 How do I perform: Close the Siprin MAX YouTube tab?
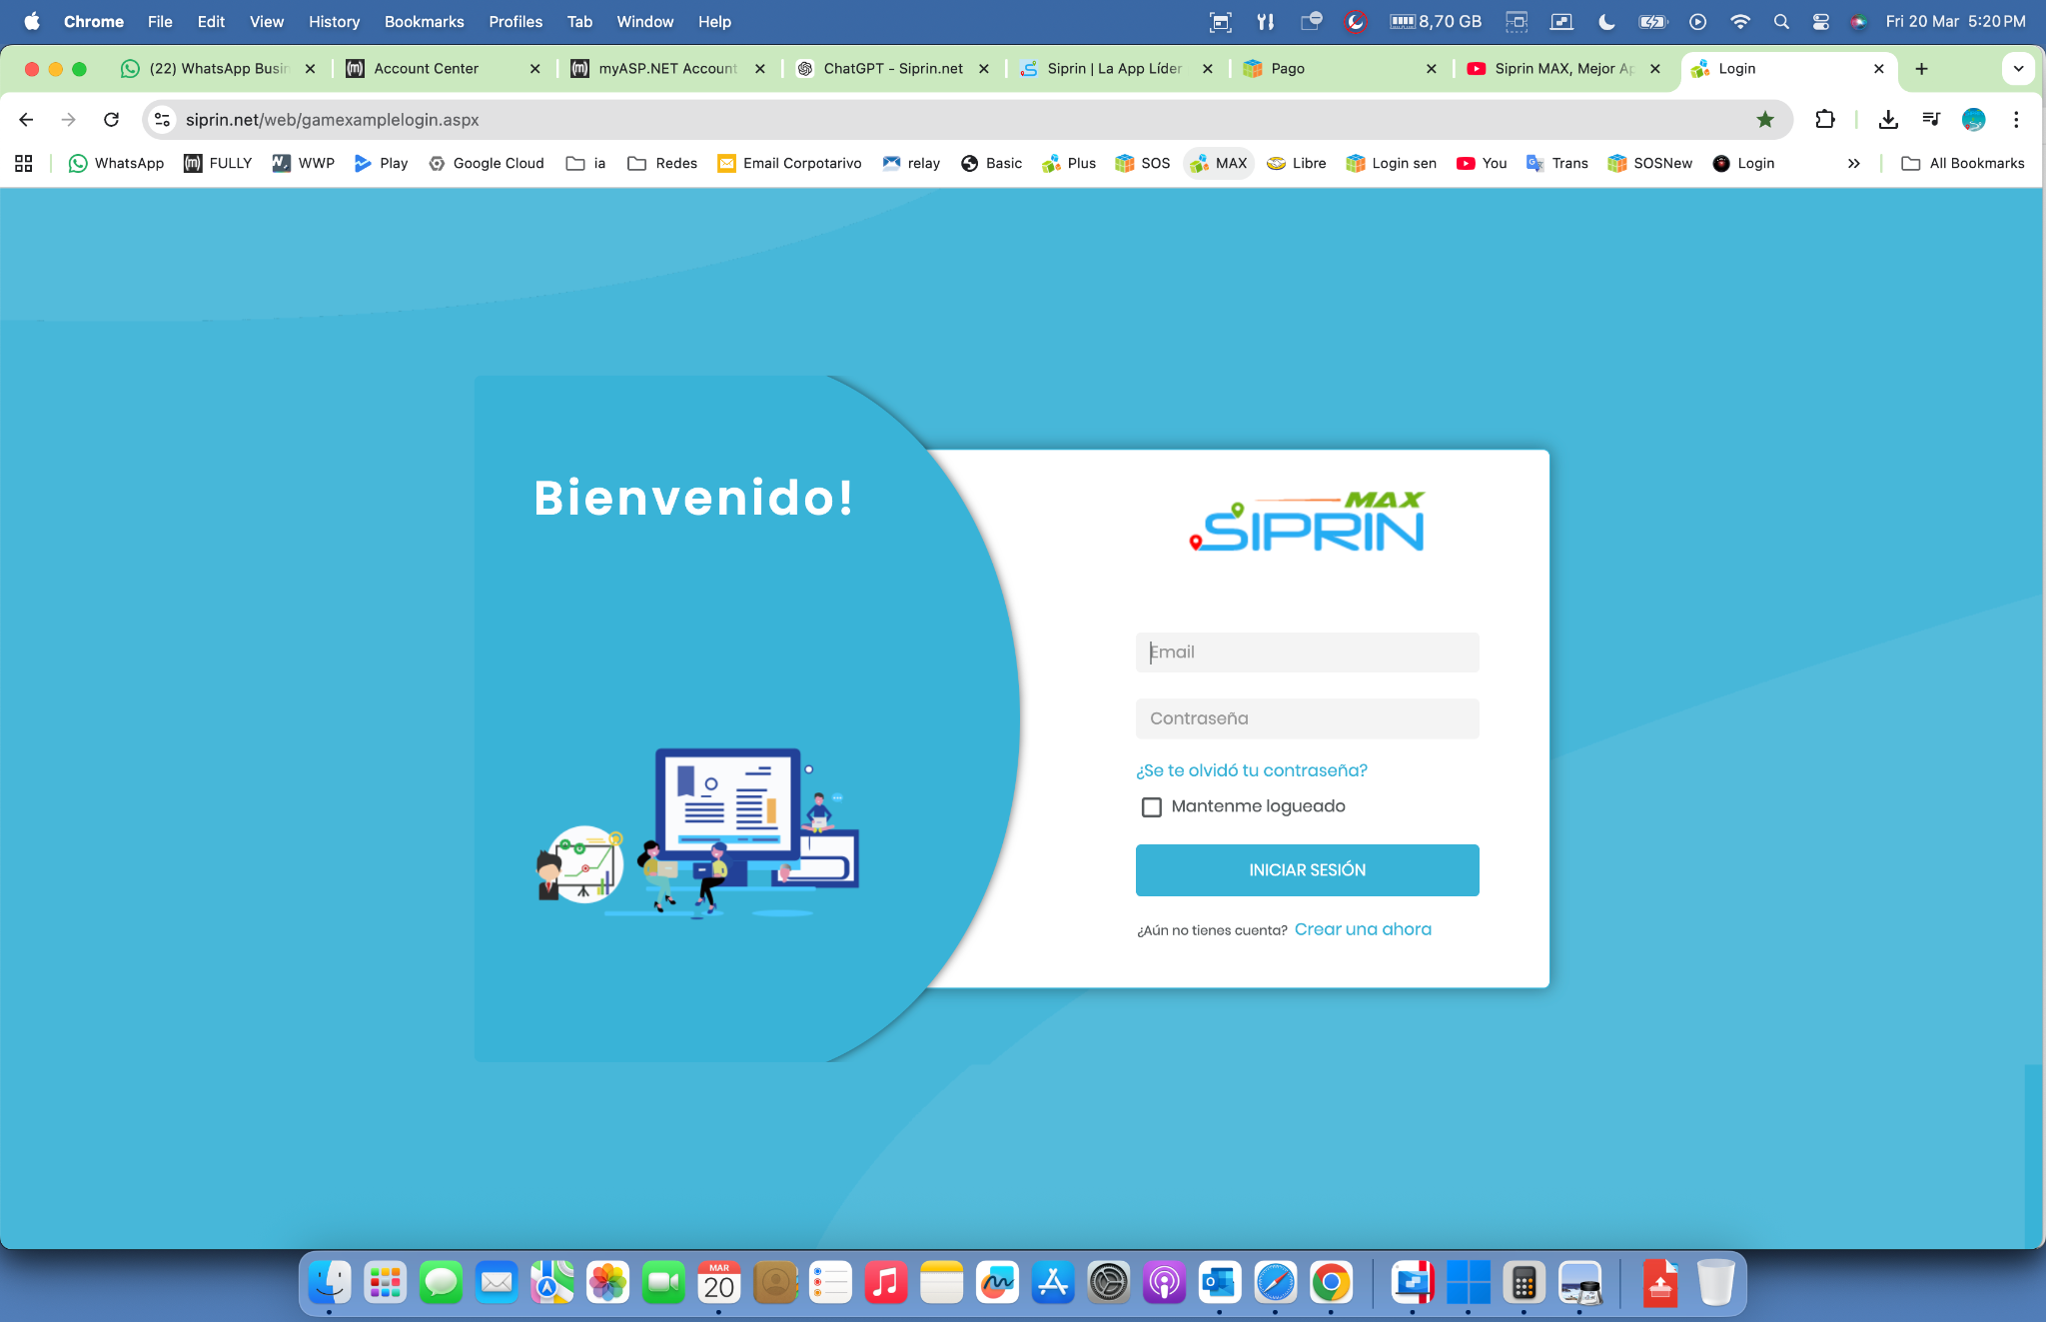pyautogui.click(x=1655, y=69)
